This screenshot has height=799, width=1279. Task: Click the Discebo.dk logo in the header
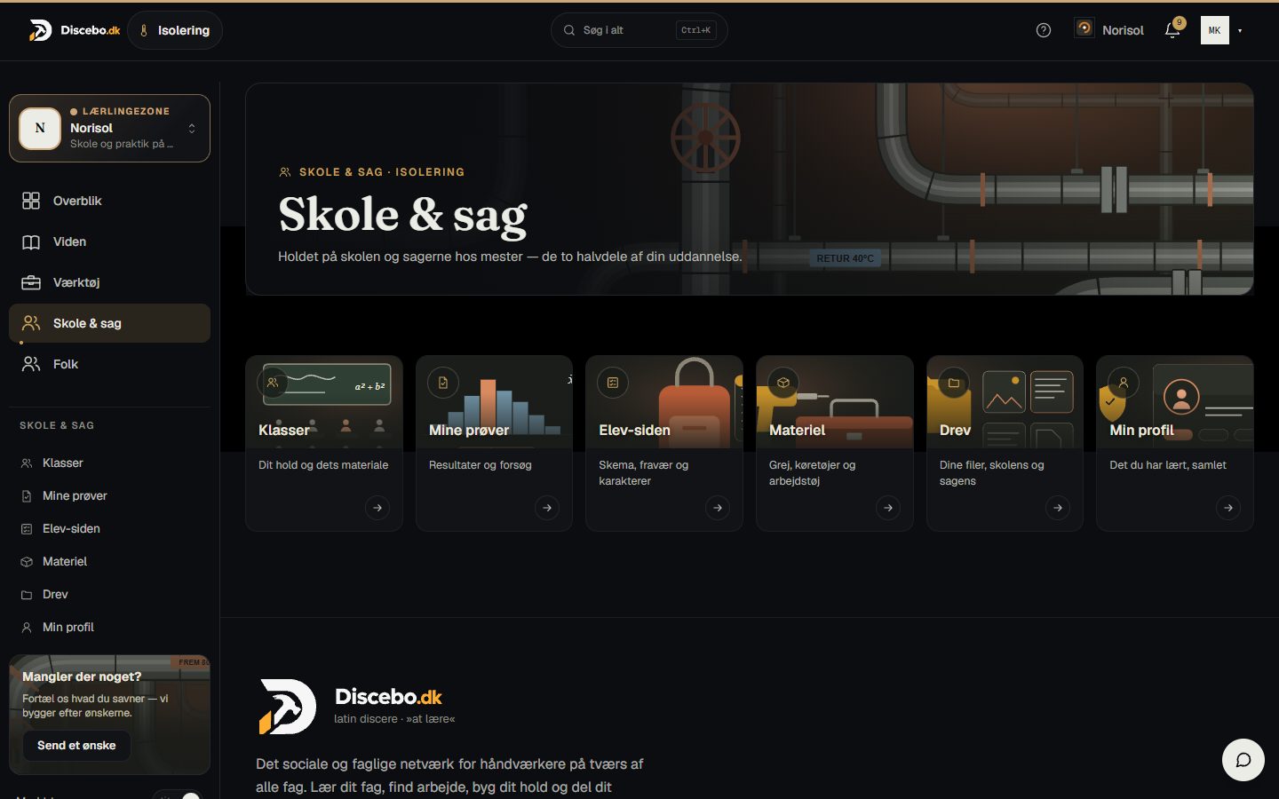(75, 30)
